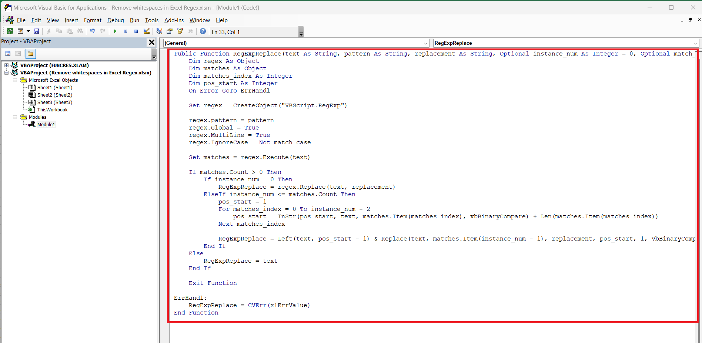
Task: Click the Modules folder label
Action: coord(38,117)
